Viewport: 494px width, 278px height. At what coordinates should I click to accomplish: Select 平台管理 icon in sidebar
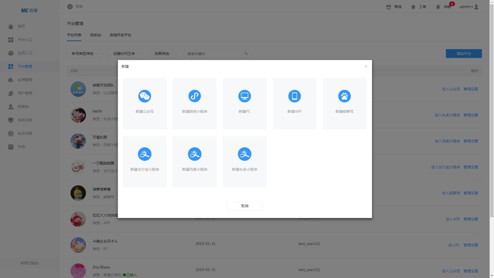[11, 66]
